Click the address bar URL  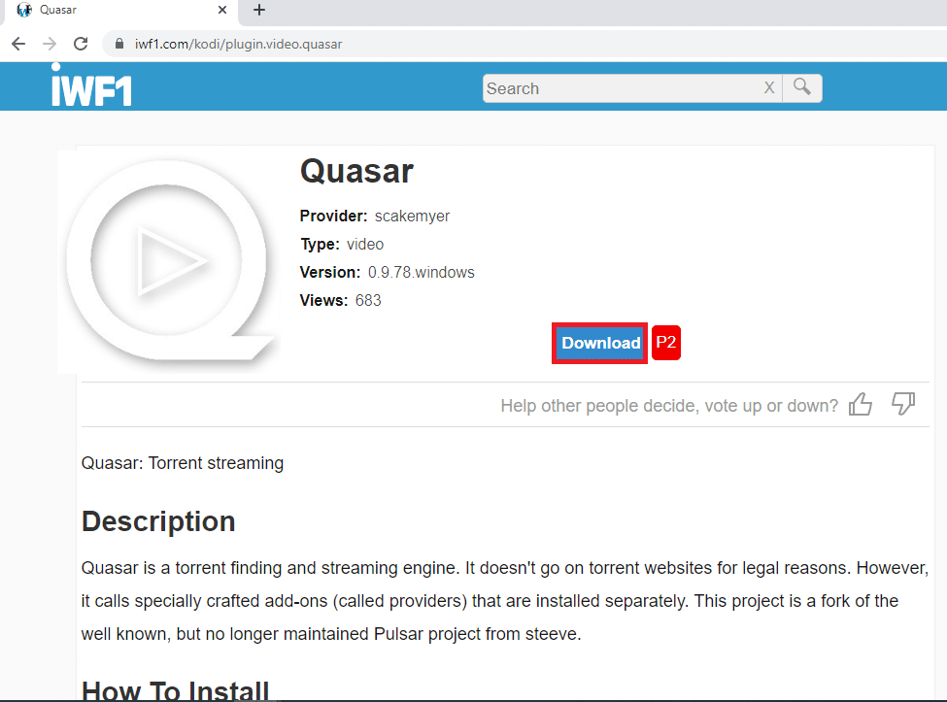(239, 44)
